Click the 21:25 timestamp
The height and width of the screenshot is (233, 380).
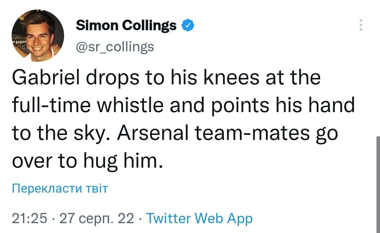[x=30, y=219]
